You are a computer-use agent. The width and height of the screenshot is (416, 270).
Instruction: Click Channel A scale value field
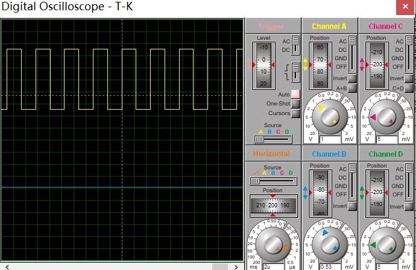(330, 139)
